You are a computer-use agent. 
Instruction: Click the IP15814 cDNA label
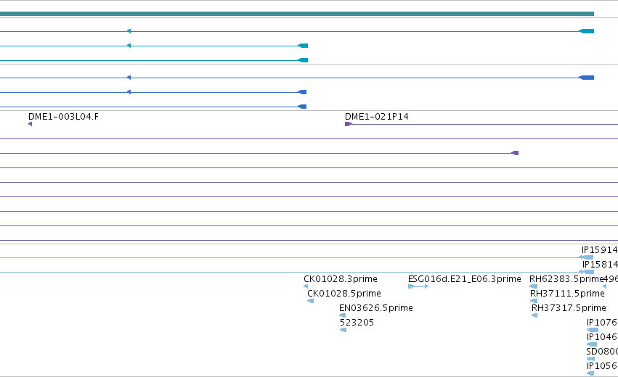(x=600, y=265)
